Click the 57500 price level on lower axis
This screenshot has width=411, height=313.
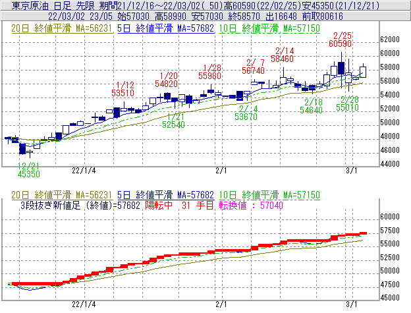(x=390, y=231)
